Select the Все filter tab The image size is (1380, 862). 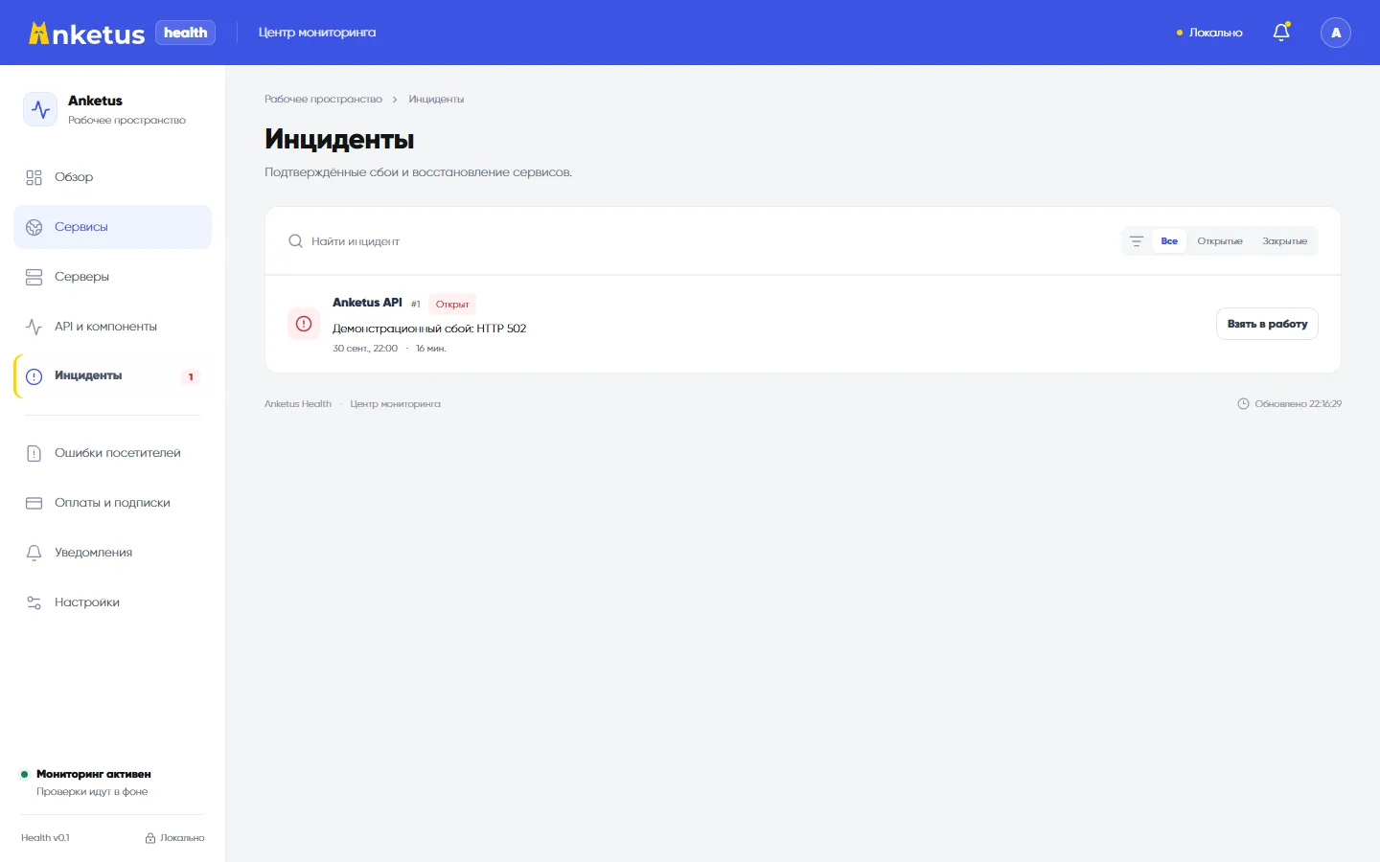[x=1169, y=241]
